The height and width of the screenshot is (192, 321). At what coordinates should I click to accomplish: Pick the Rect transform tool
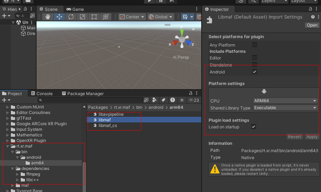tap(94, 17)
